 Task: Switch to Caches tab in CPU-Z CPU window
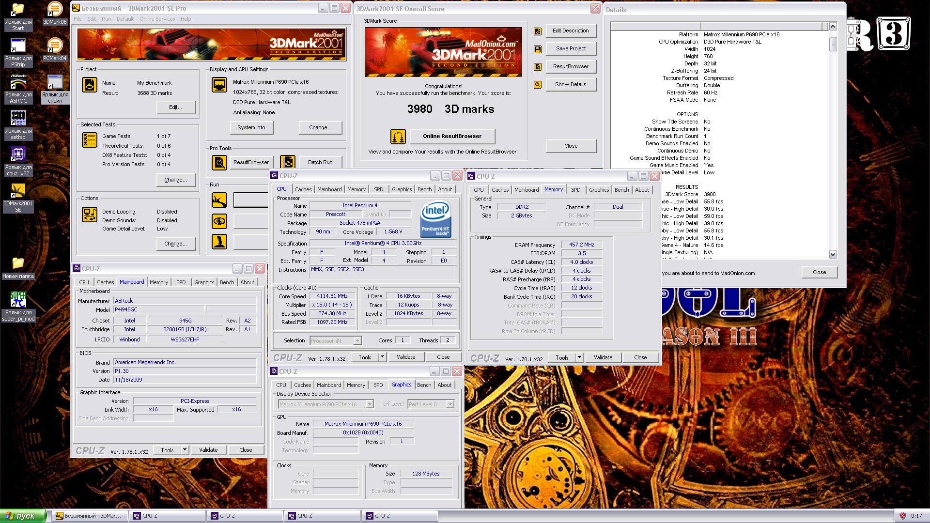coord(303,190)
